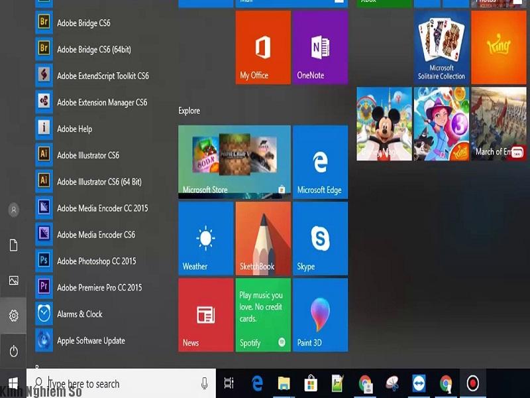Open the Weather tile
Image resolution: width=530 pixels, height=398 pixels.
click(x=206, y=239)
